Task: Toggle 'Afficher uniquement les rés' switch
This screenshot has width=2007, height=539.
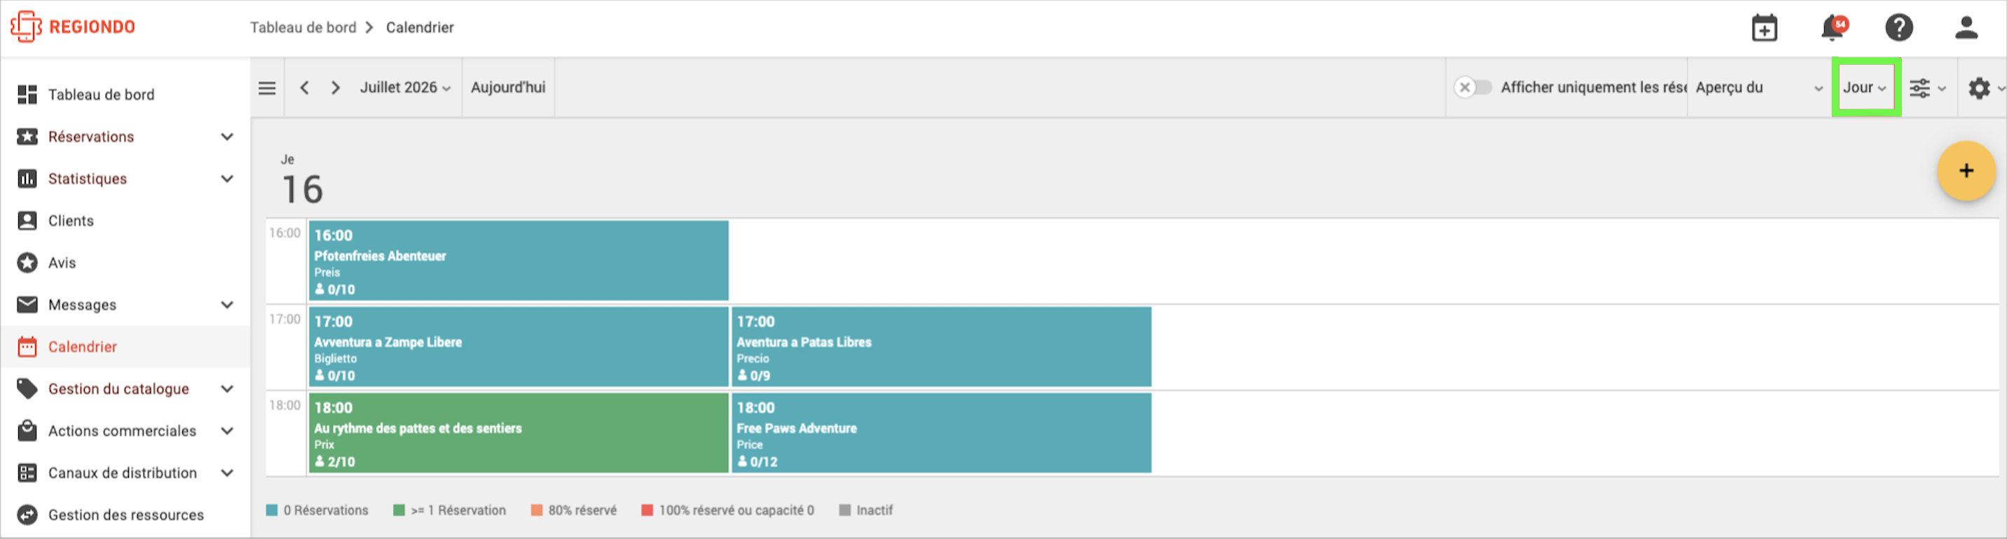Action: [x=1472, y=87]
